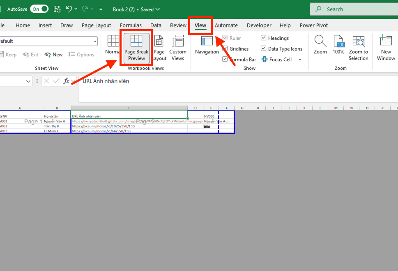Click the Focus Cell icon
398x271 pixels.
pos(265,60)
